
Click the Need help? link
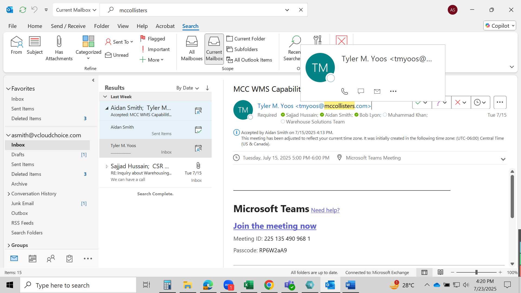point(325,210)
